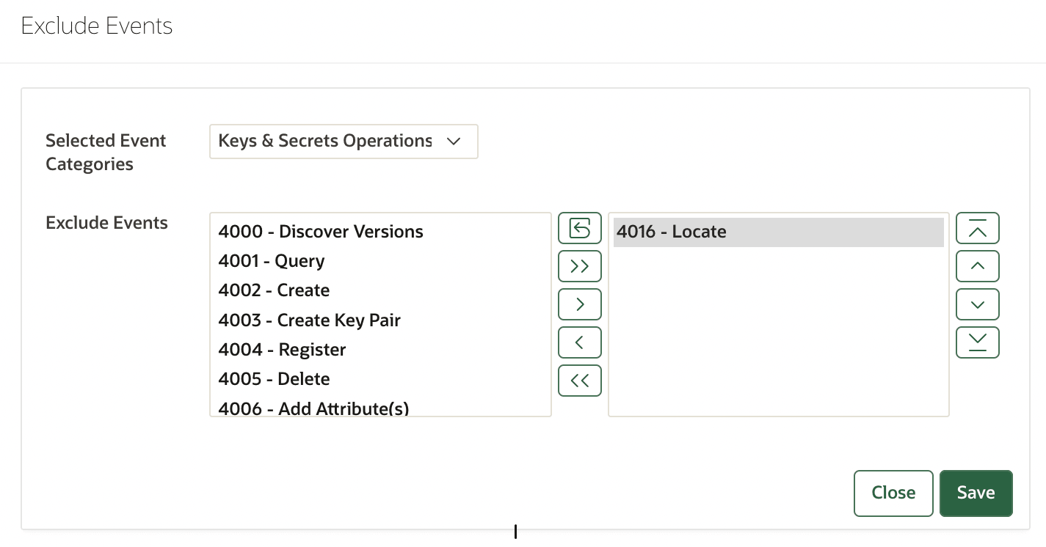This screenshot has height=547, width=1046.
Task: Highlight 4005 - Delete event
Action: point(274,379)
